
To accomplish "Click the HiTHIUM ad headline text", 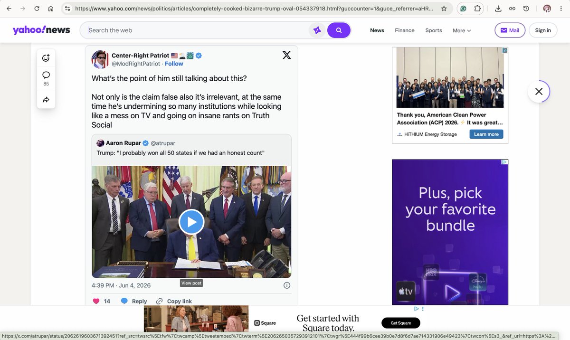I will (449, 119).
